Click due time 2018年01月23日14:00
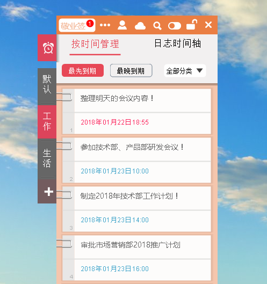Viewport: 267px width, 284px height. pyautogui.click(x=115, y=220)
